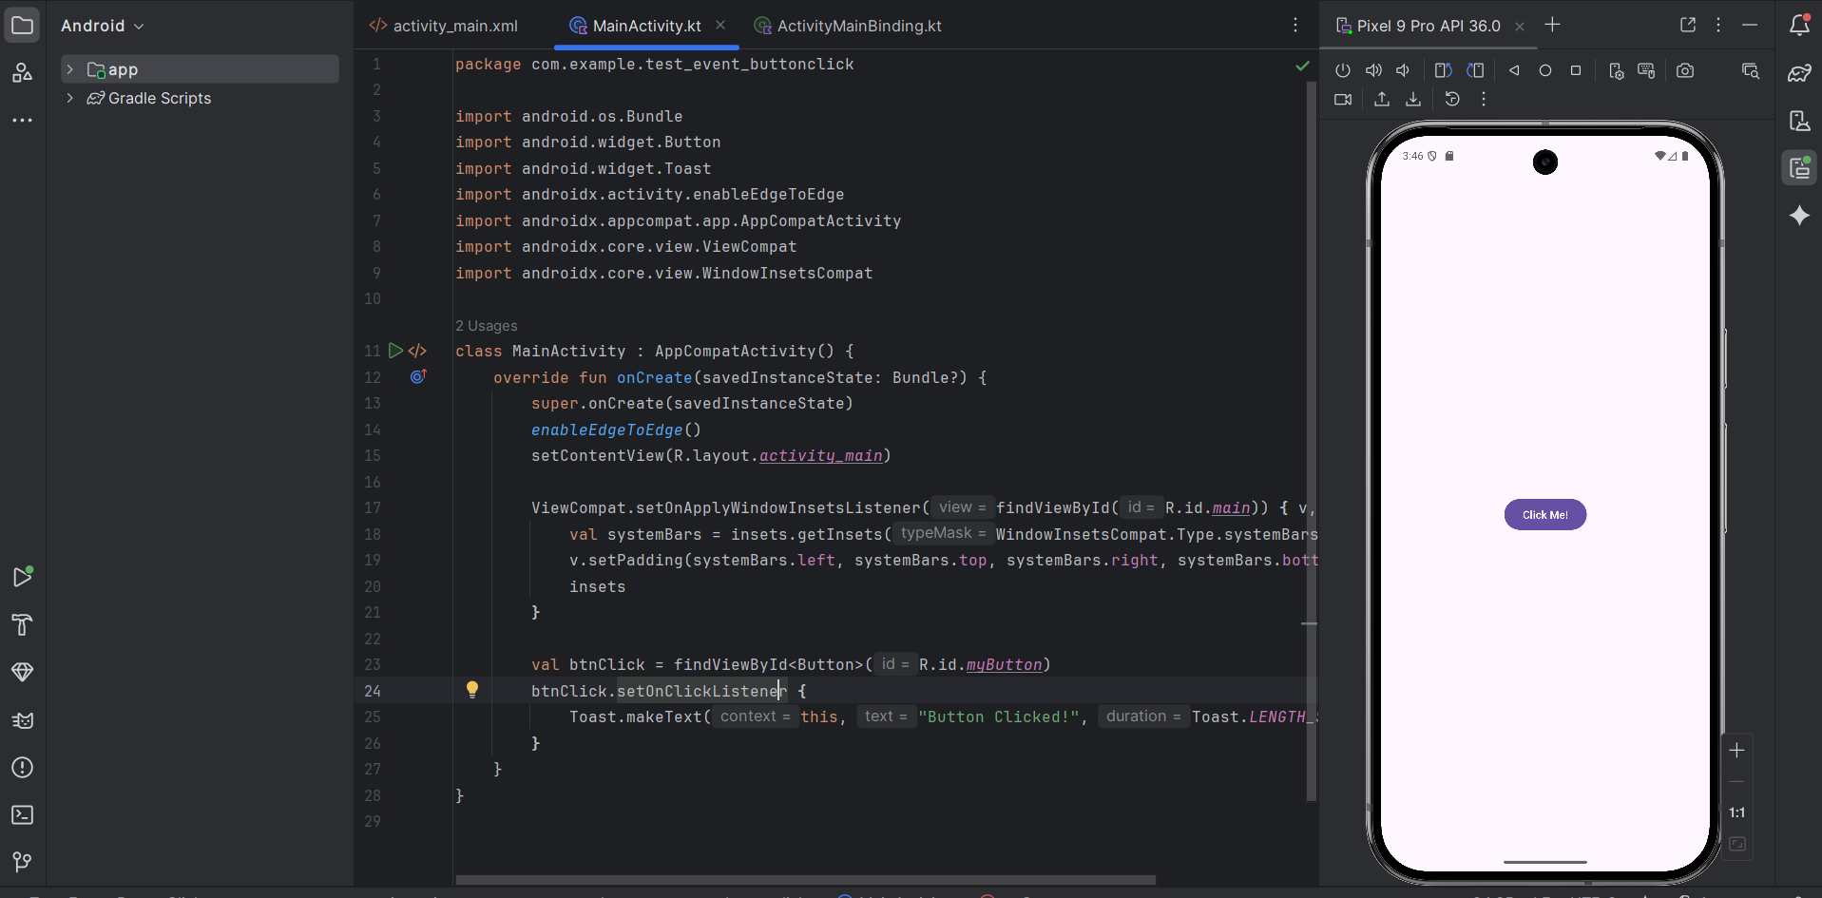Toggle the Project folder tool window
The height and width of the screenshot is (898, 1822).
[x=22, y=26]
